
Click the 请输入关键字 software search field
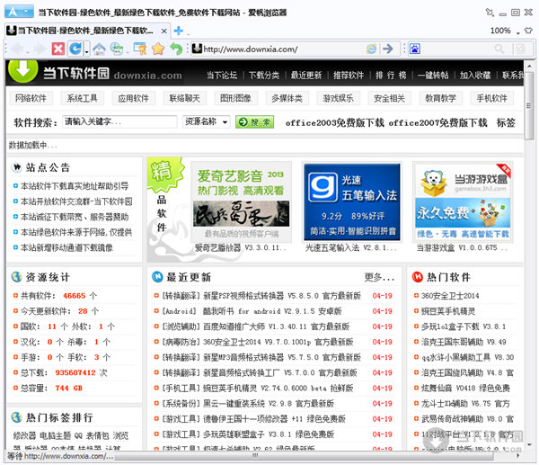click(119, 121)
